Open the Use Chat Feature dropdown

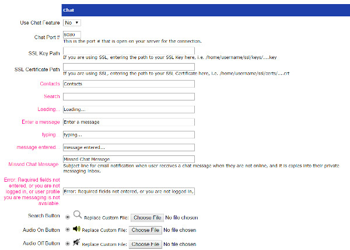[x=72, y=22]
